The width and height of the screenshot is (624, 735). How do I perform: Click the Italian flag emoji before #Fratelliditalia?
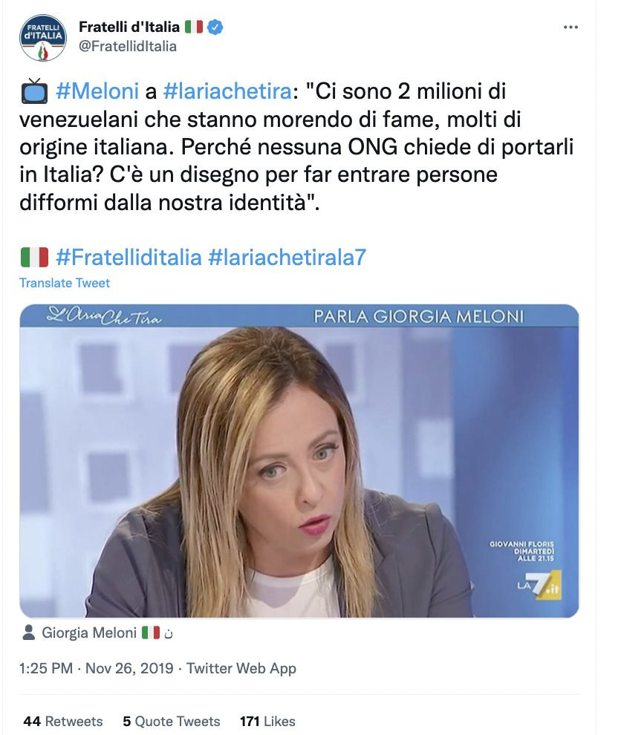[x=34, y=258]
